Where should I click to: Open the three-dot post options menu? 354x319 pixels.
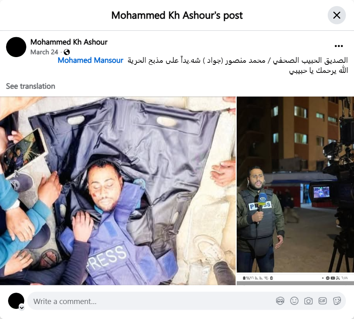(339, 46)
